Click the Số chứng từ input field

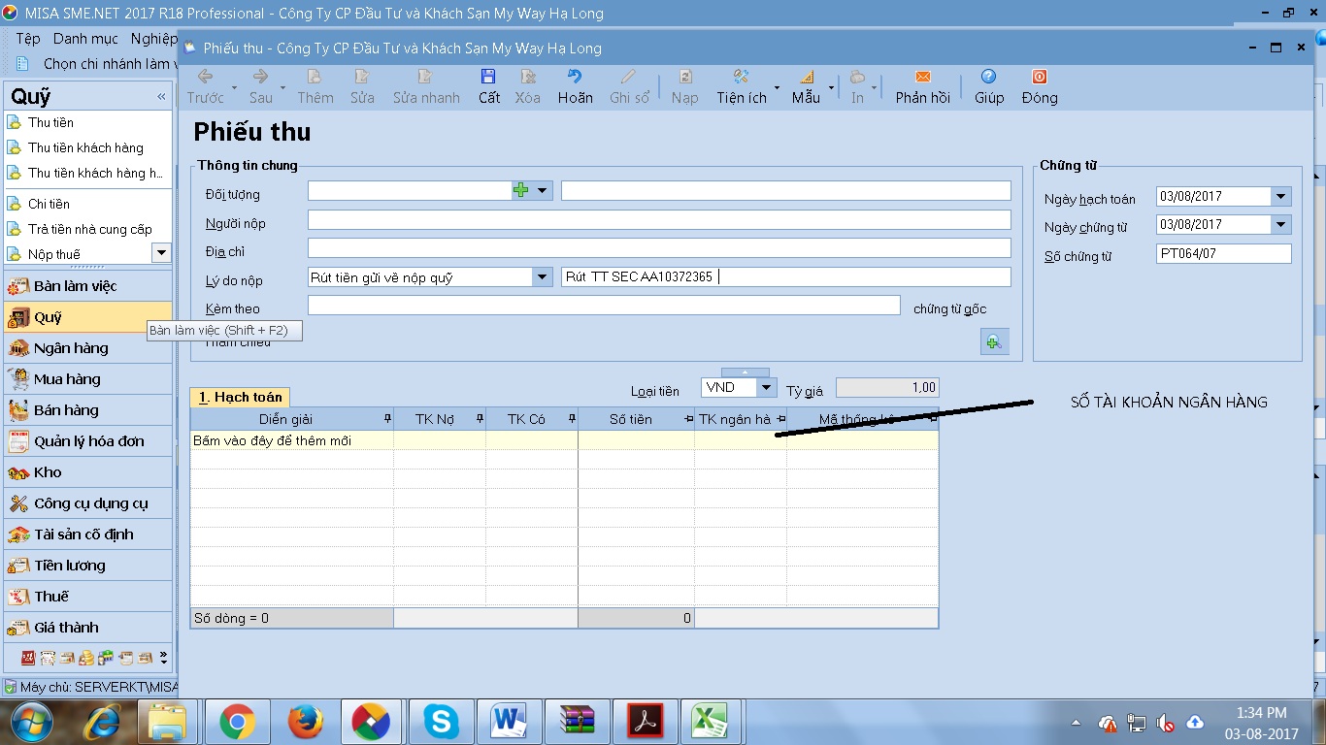(1223, 254)
